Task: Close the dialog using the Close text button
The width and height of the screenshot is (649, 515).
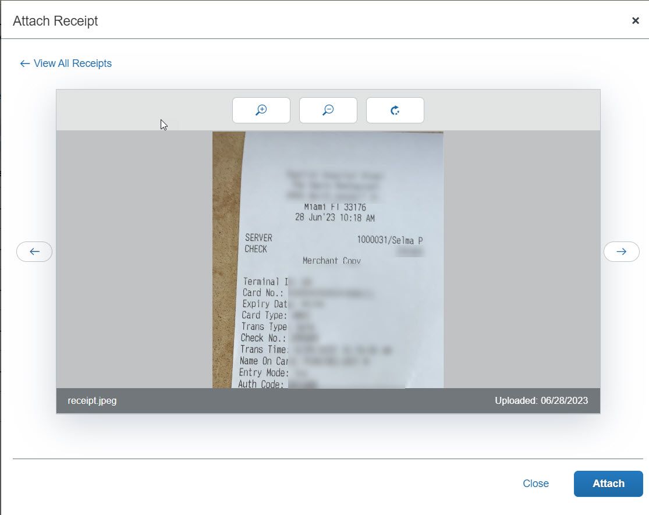Action: [535, 483]
